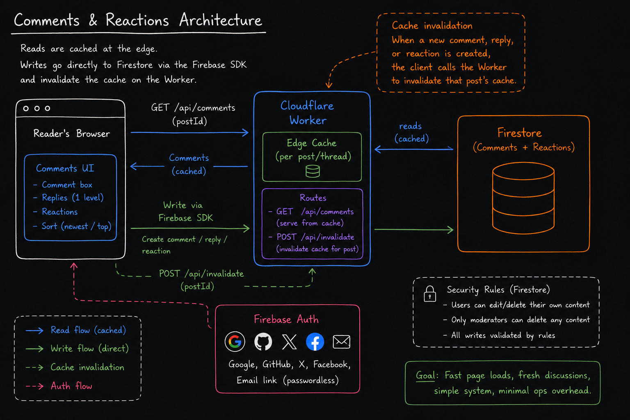
Task: Click the 'Edge Cache' label
Action: tap(312, 143)
